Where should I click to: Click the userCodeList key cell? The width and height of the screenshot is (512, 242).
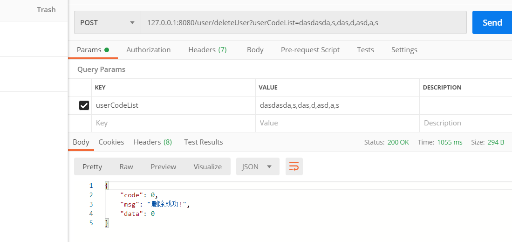173,105
